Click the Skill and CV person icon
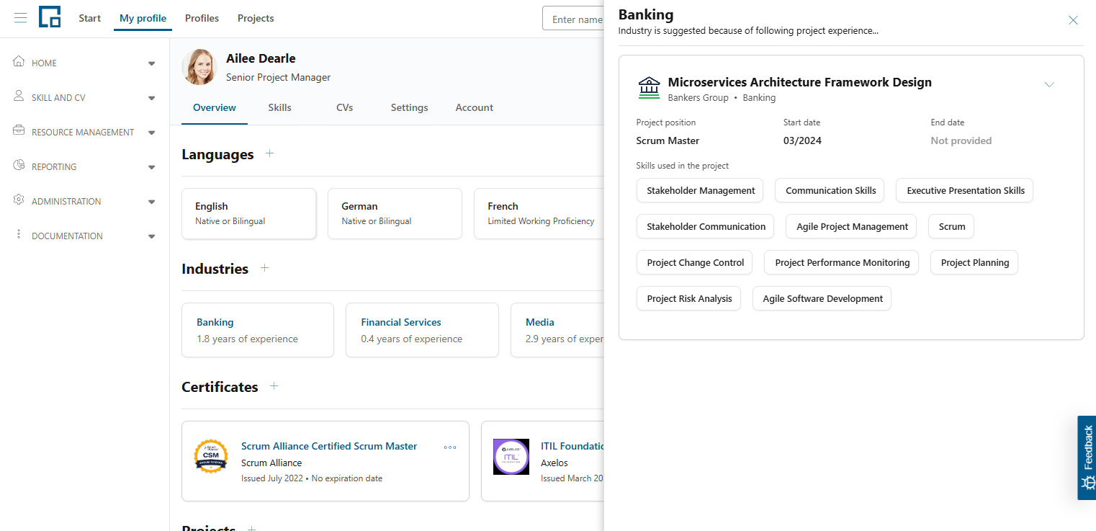Screen dimensions: 1096x531 pyautogui.click(x=19, y=96)
